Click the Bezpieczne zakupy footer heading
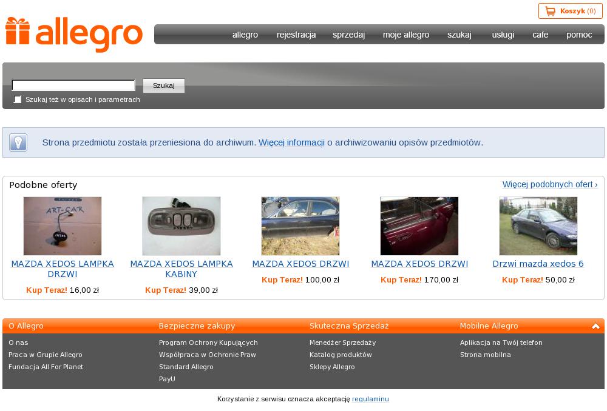 point(197,326)
